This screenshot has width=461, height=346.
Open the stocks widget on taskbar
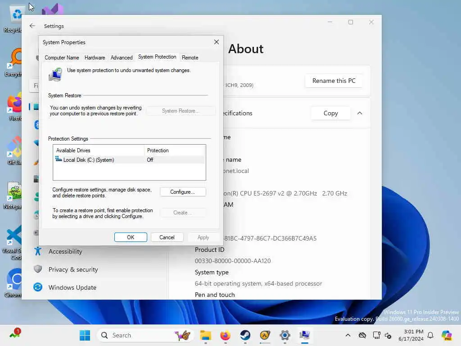(14, 334)
